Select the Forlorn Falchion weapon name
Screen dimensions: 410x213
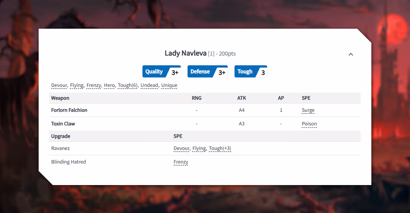(69, 110)
